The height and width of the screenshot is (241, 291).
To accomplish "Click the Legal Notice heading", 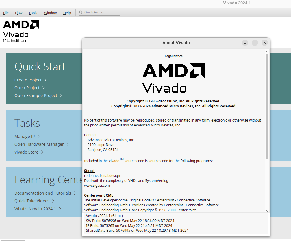I will [173, 56].
